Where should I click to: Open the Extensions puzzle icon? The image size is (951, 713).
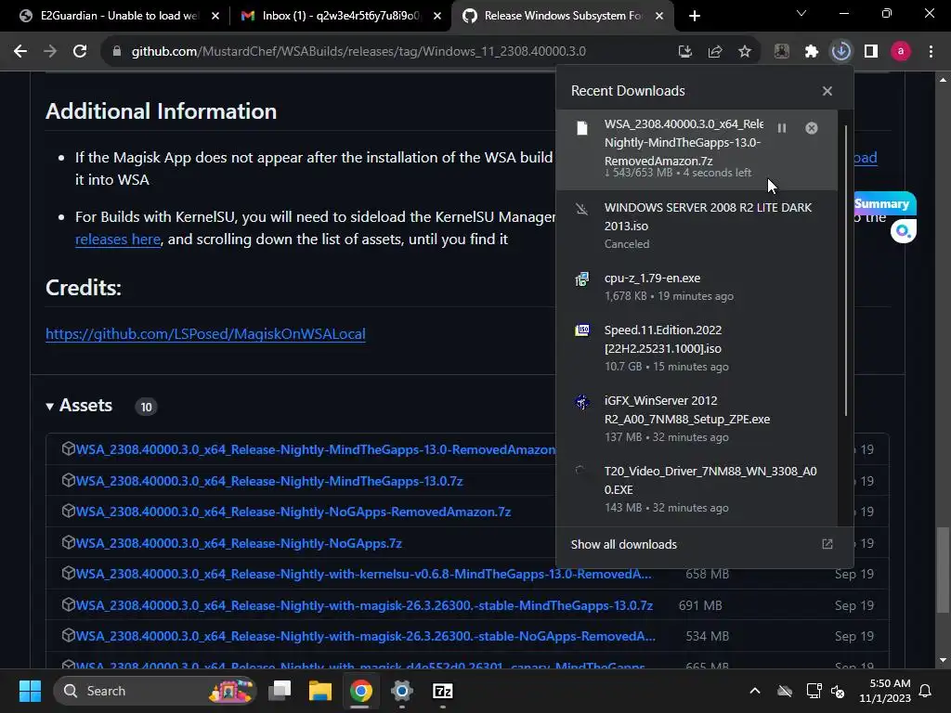pyautogui.click(x=812, y=51)
